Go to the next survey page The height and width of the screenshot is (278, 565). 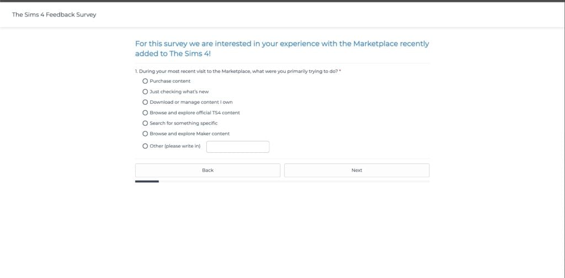tap(356, 170)
